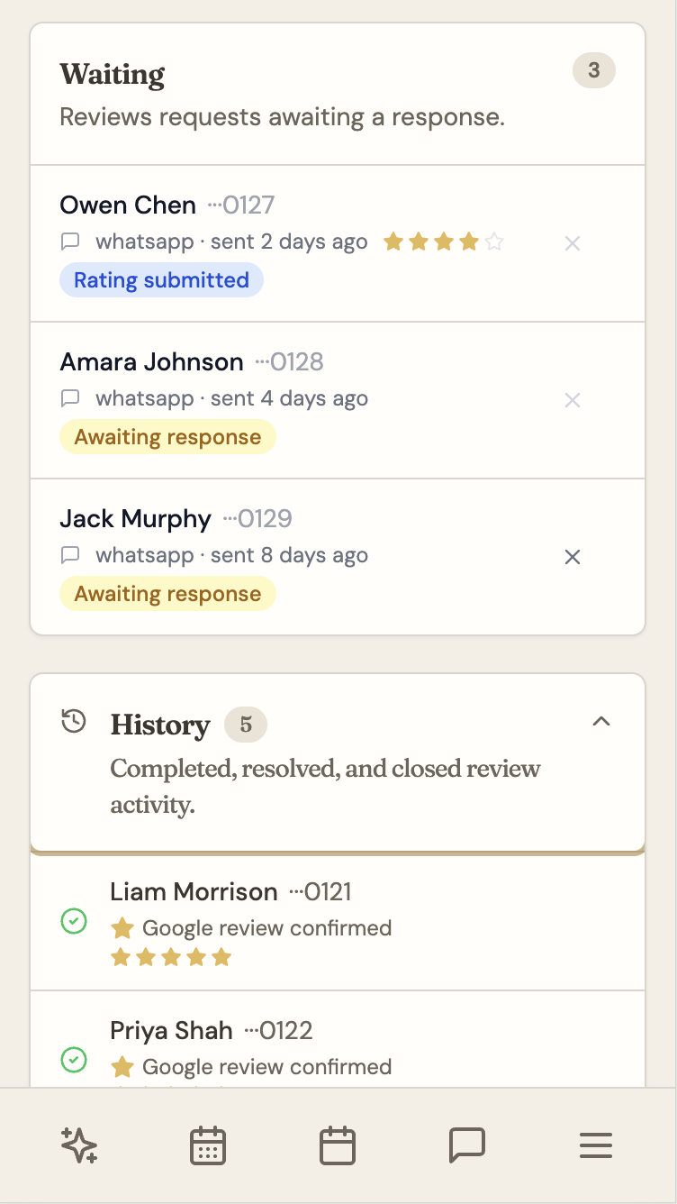This screenshot has width=677, height=1204.
Task: Click the History clock icon
Action: (x=74, y=721)
